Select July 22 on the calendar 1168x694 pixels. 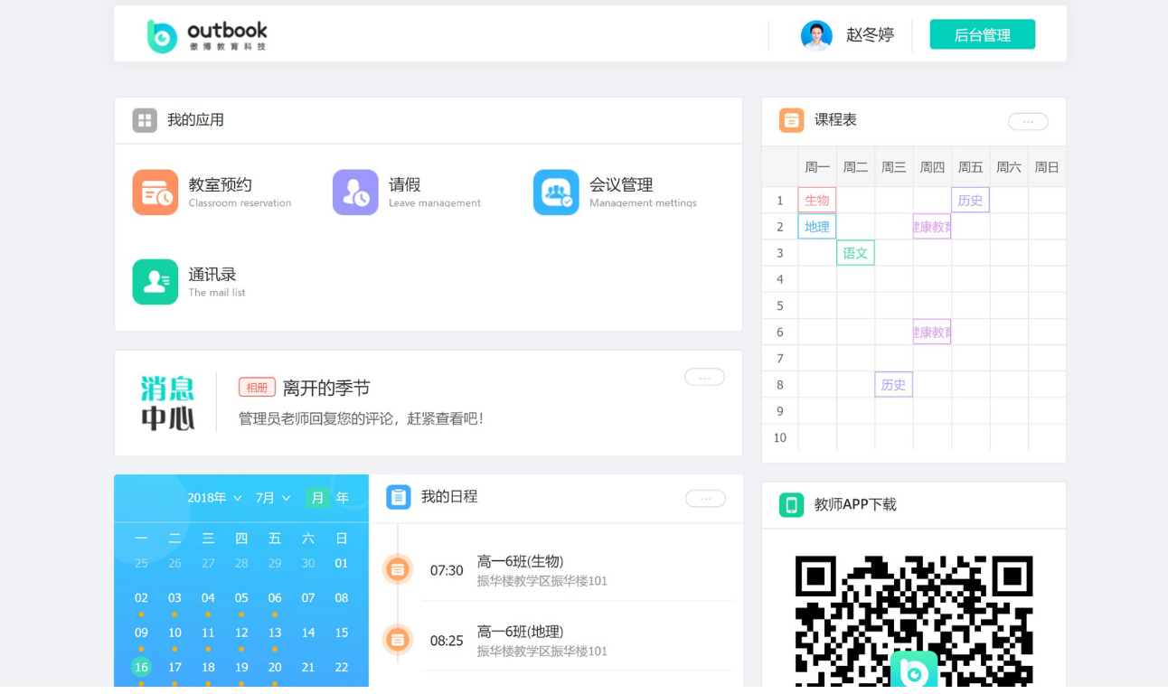[342, 667]
